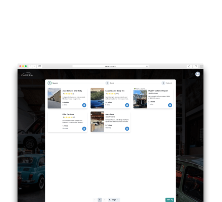Book Auto Pros calendar icon
The image size is (222, 202).
tap(127, 129)
